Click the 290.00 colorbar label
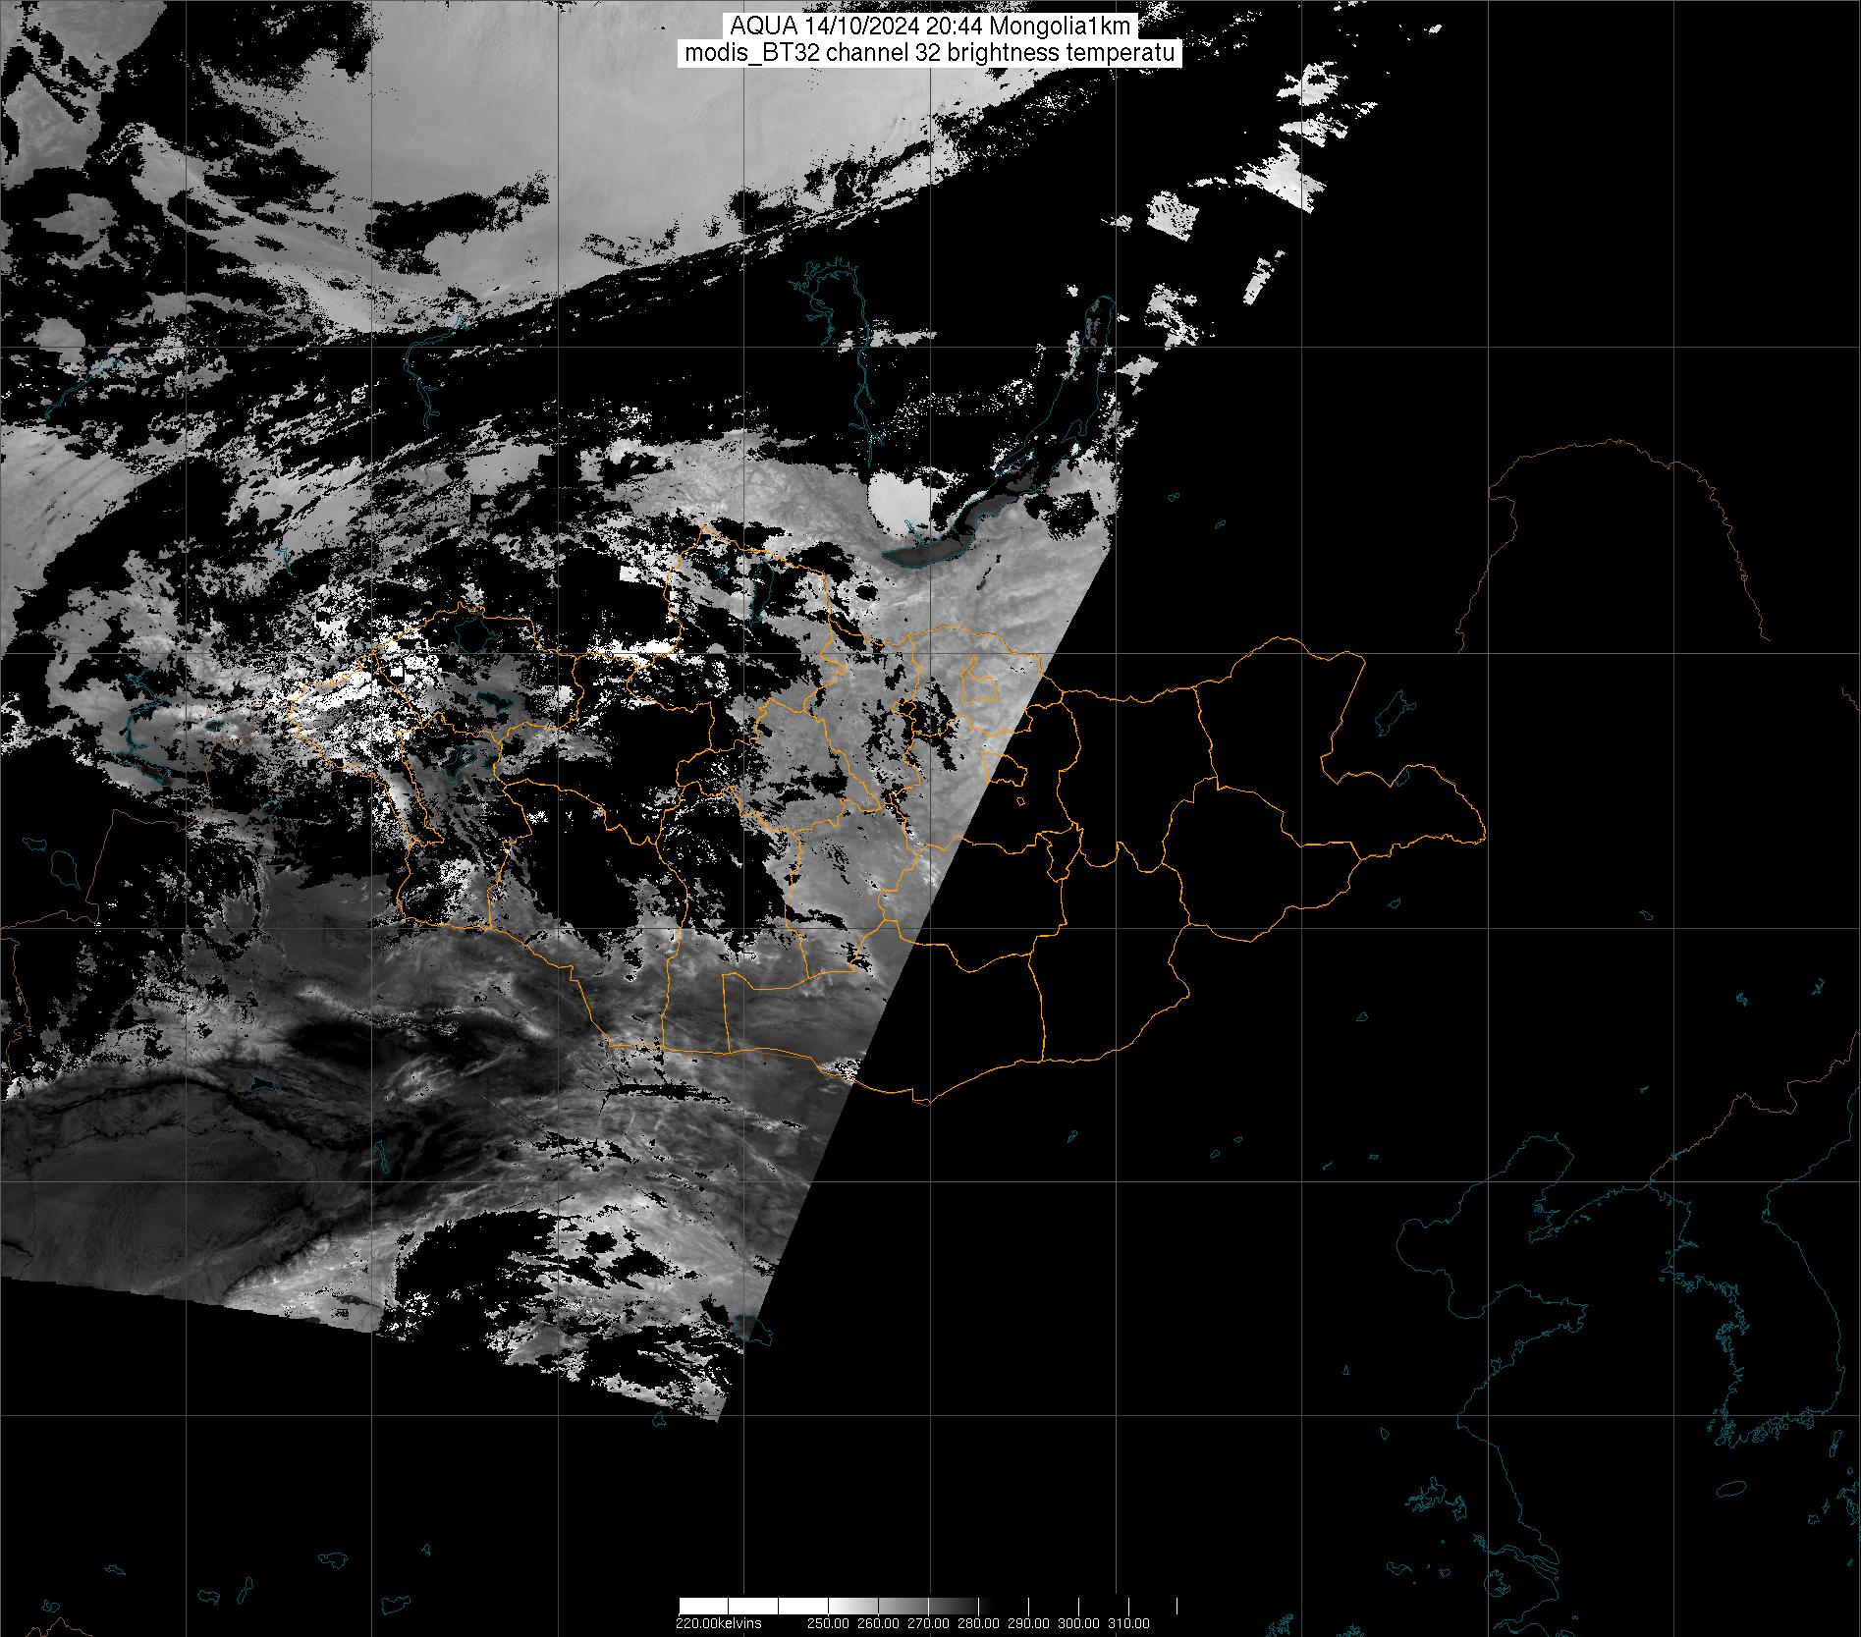The image size is (1861, 1637). tap(1029, 1622)
